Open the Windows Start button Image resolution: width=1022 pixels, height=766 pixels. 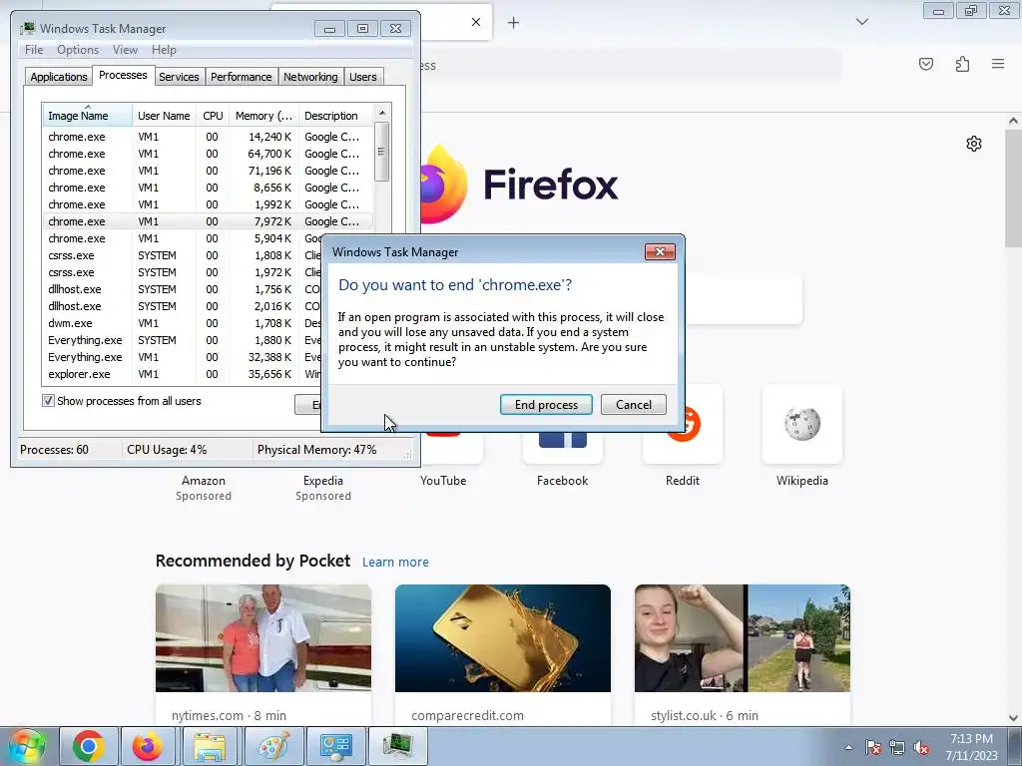click(26, 746)
